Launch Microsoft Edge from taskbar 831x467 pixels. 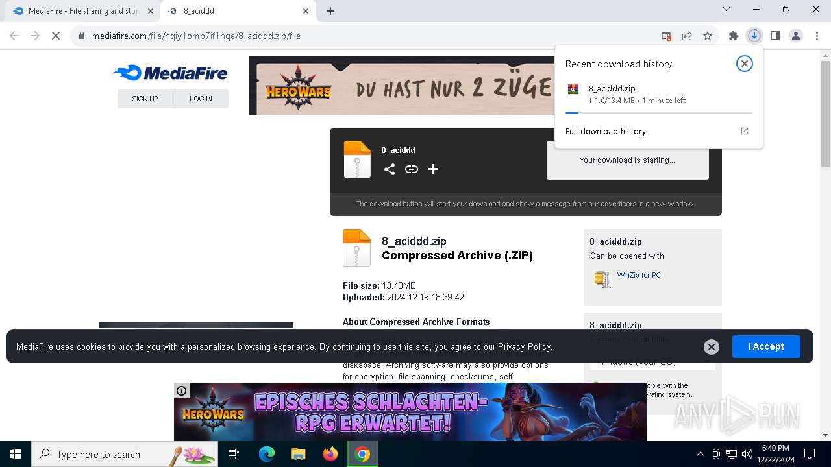point(267,454)
